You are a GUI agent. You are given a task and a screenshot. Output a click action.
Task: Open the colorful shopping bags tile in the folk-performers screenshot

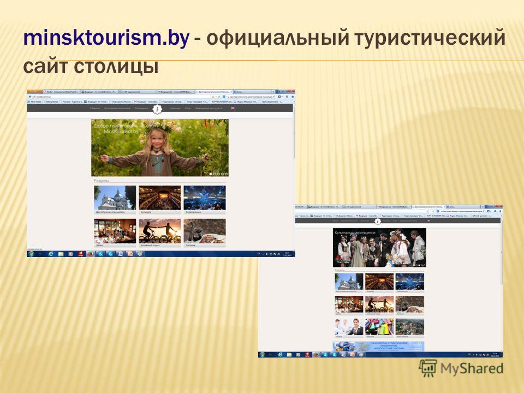click(379, 328)
